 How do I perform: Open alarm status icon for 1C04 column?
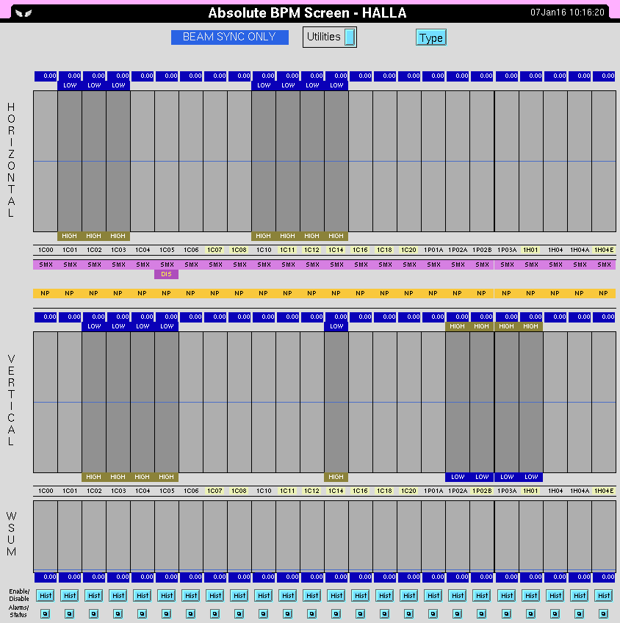point(143,614)
